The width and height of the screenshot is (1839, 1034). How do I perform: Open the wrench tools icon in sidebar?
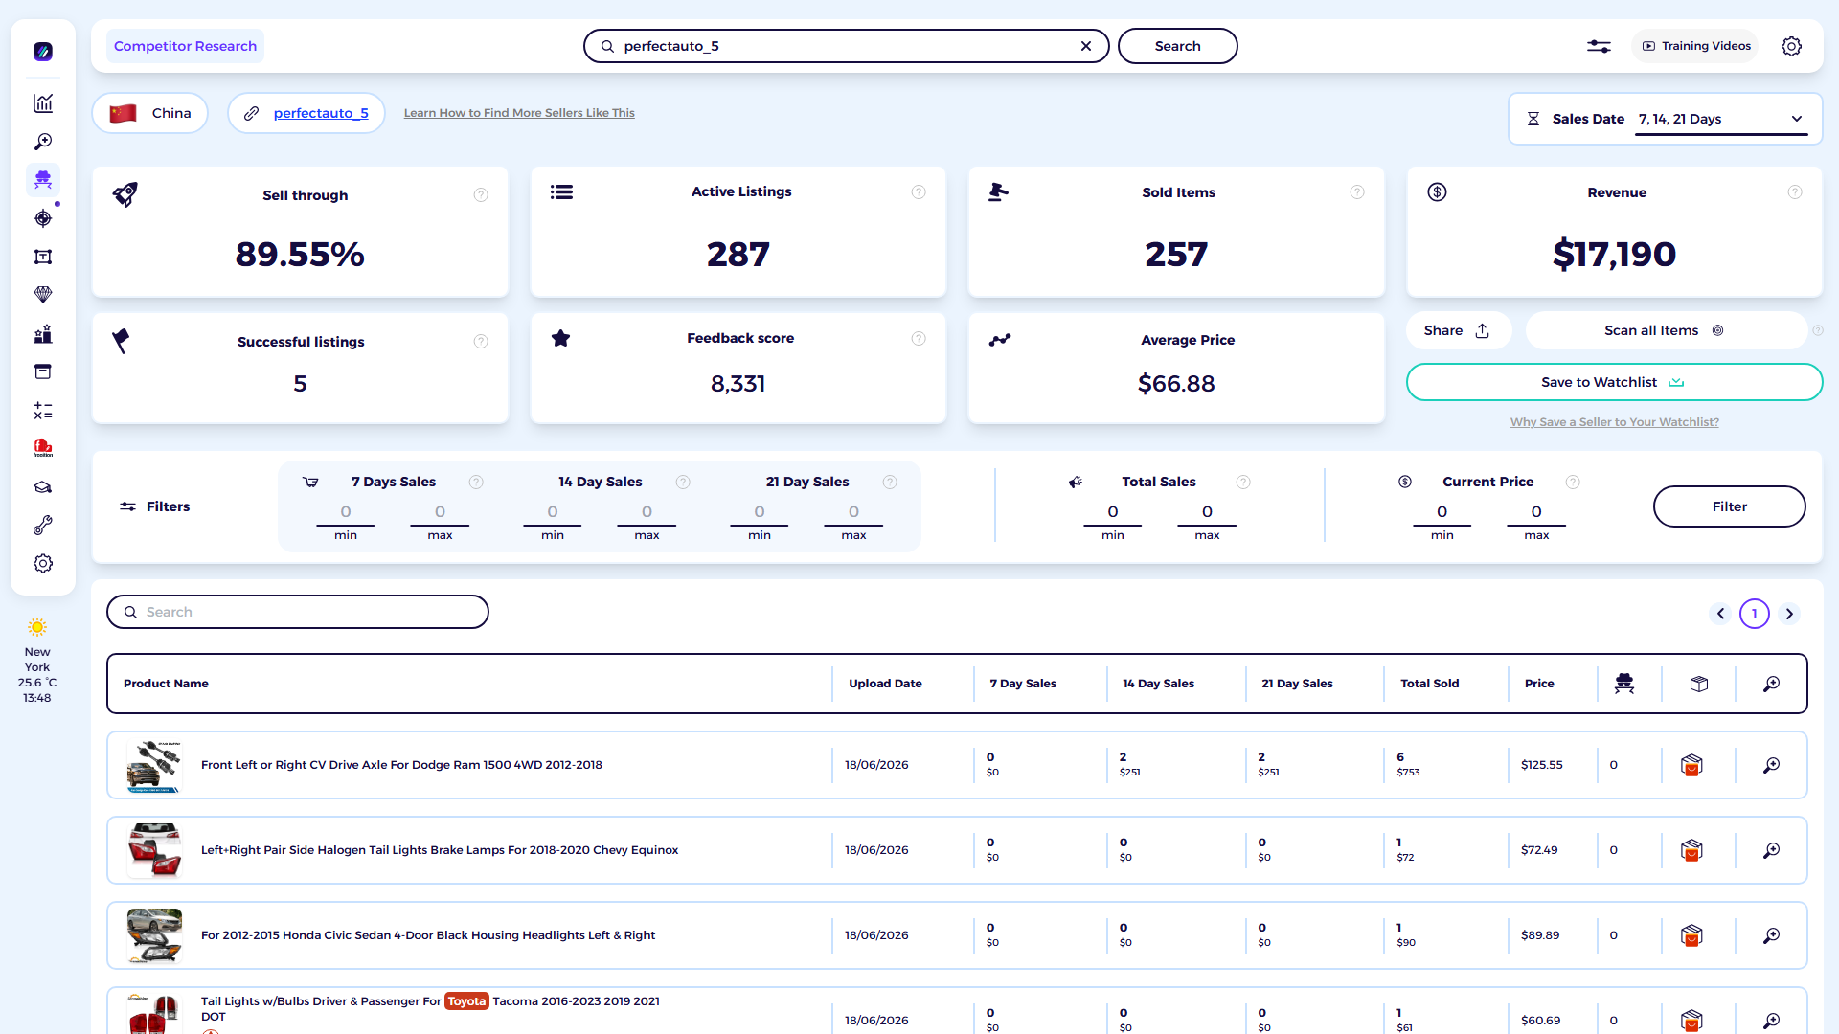(43, 526)
